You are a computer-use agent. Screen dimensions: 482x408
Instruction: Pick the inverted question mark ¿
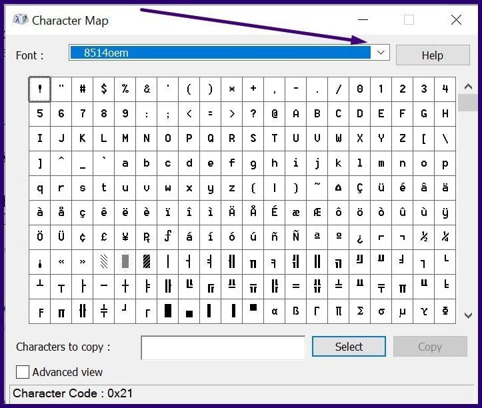click(x=360, y=237)
